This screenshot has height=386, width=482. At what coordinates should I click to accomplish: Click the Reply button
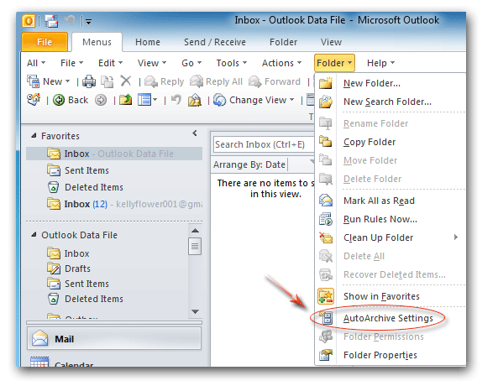(x=165, y=81)
